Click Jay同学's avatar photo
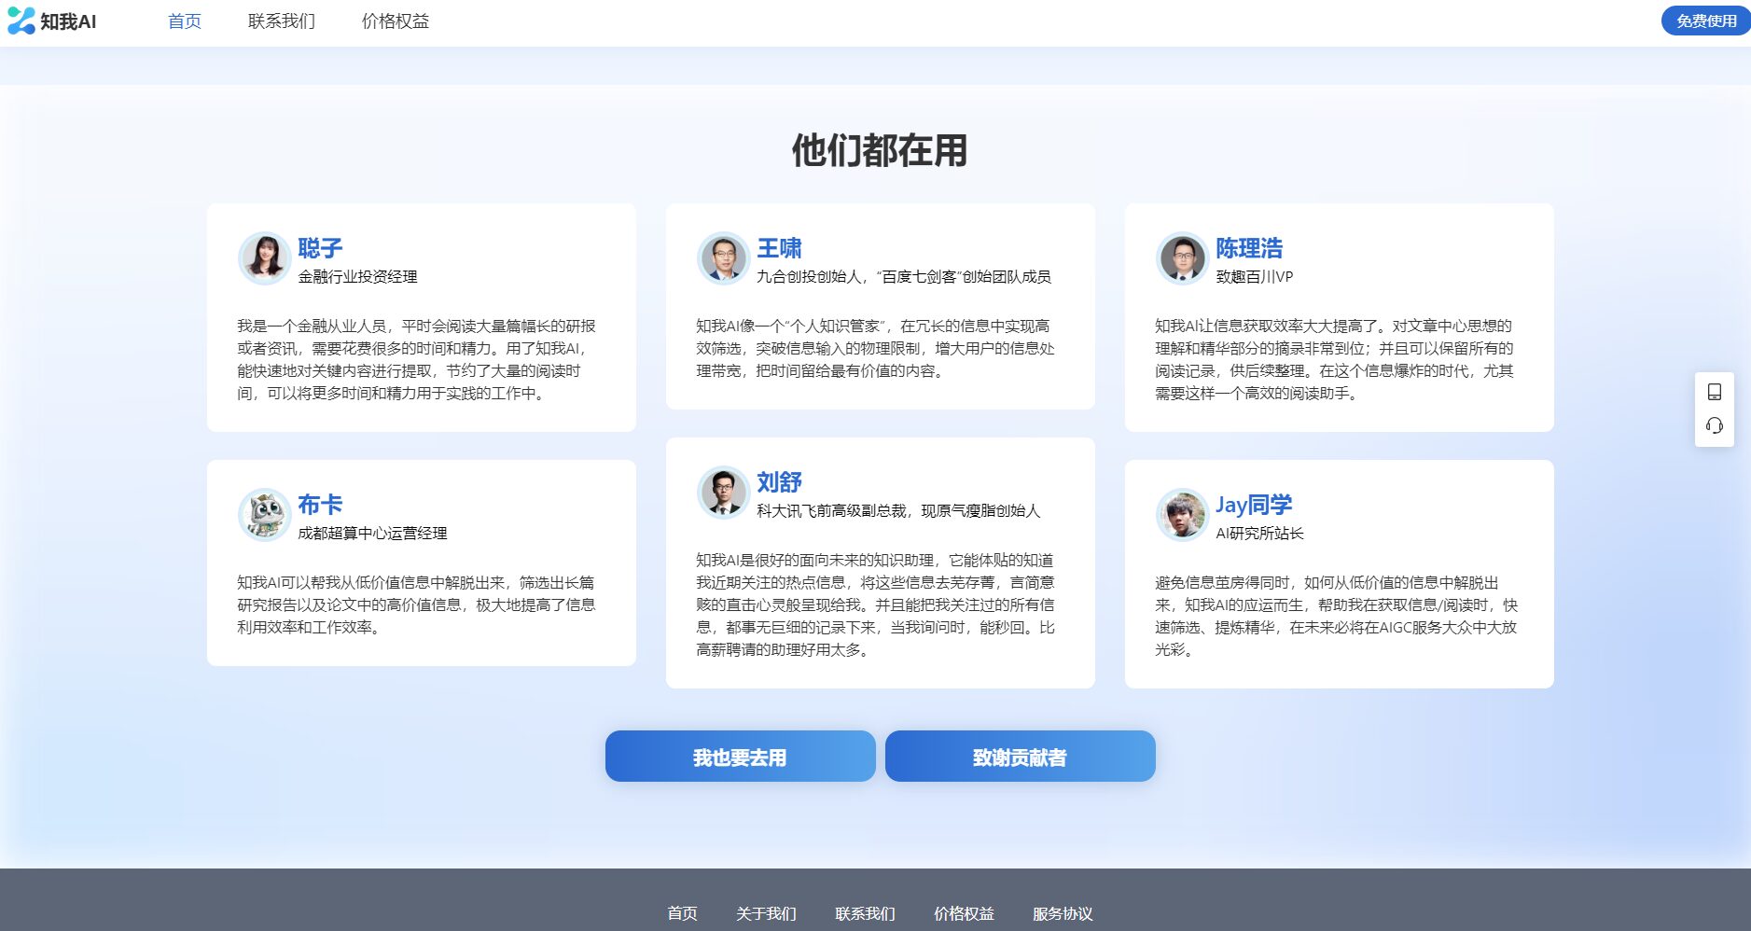The height and width of the screenshot is (931, 1751). tap(1182, 515)
